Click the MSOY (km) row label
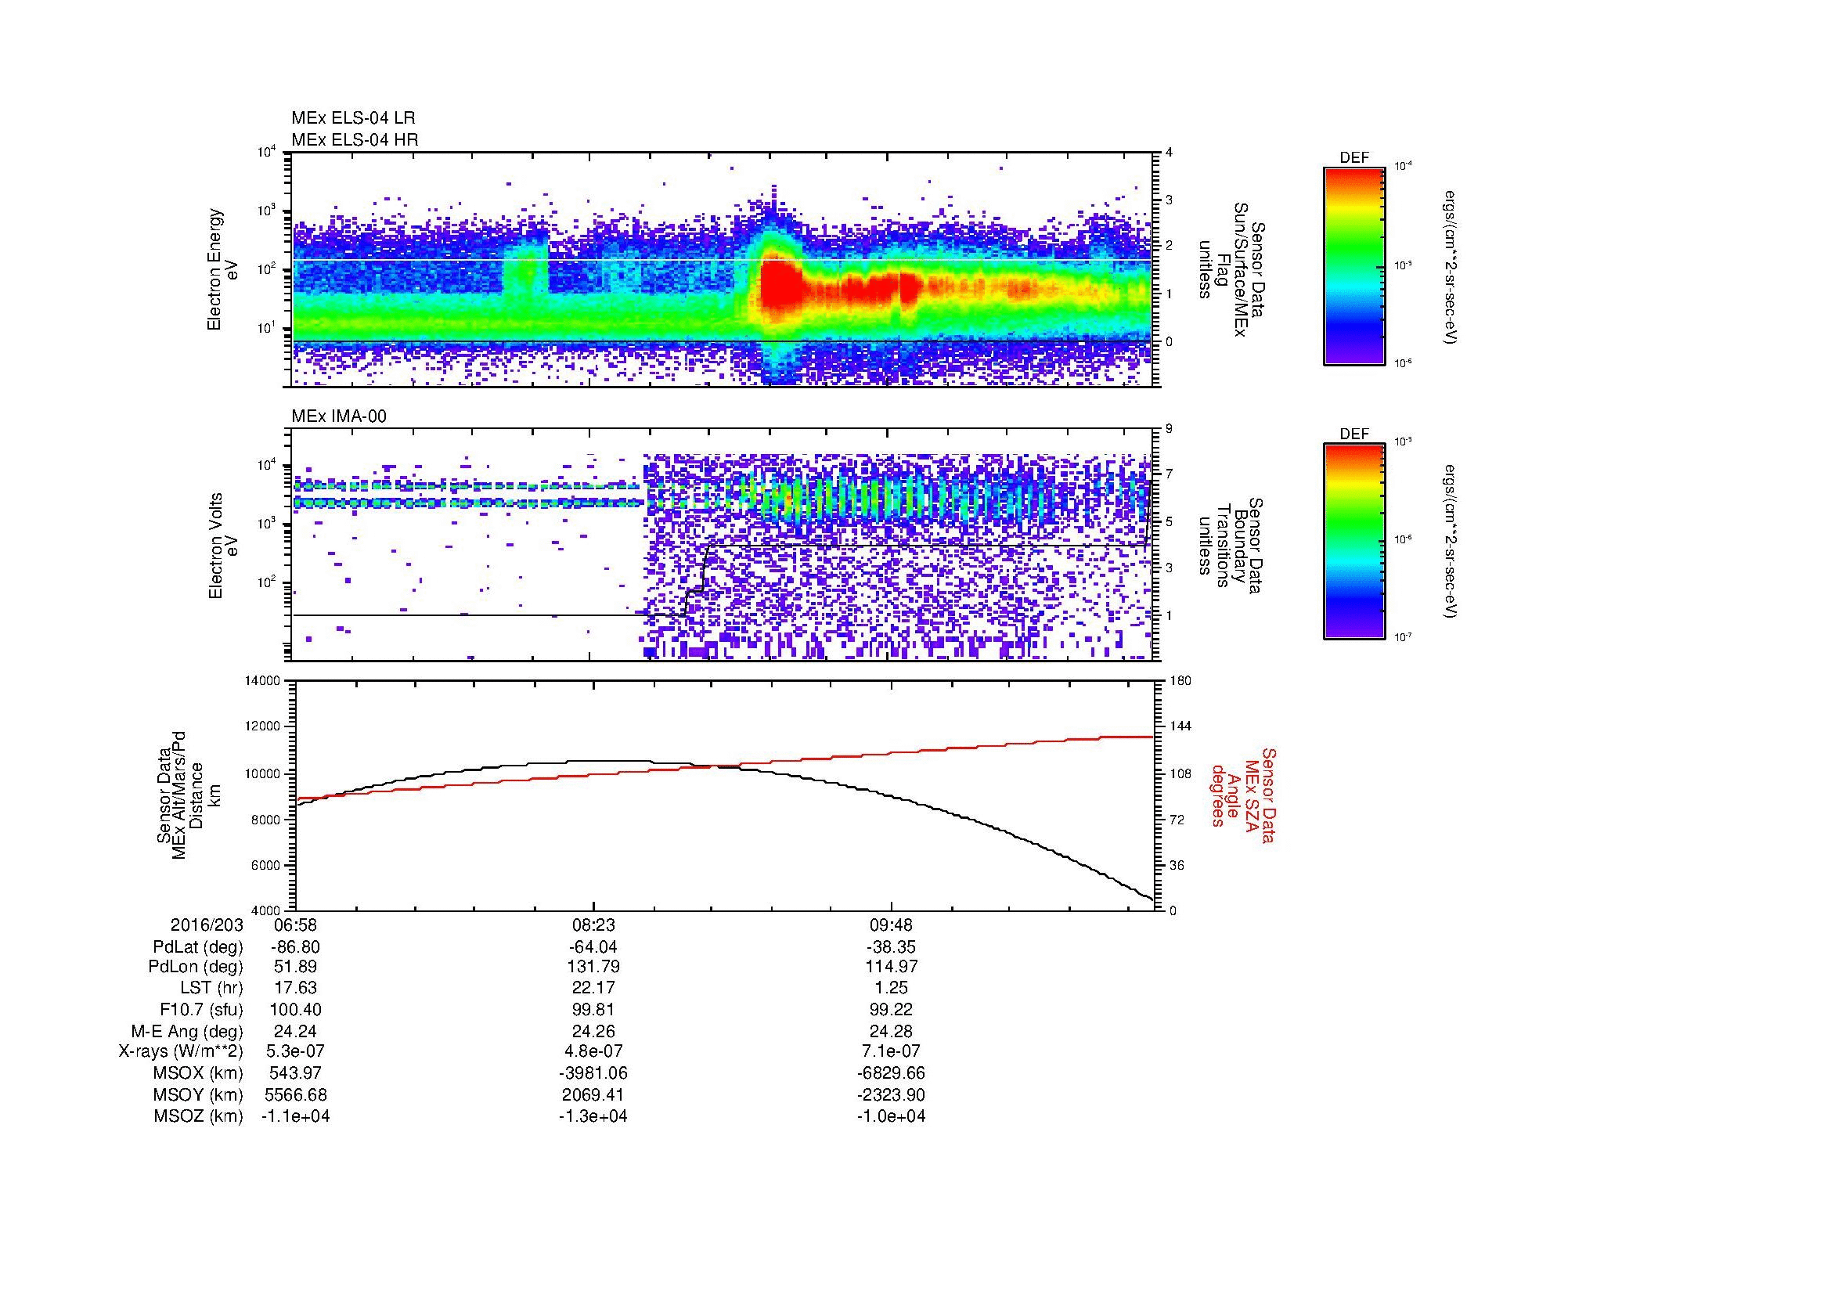This screenshot has width=1831, height=1294. [x=198, y=1094]
